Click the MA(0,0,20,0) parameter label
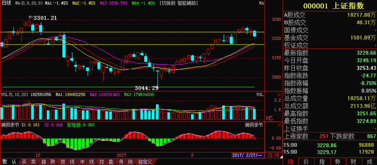Image resolution: width=377 pixels, height=165 pixels. pos(29,3)
